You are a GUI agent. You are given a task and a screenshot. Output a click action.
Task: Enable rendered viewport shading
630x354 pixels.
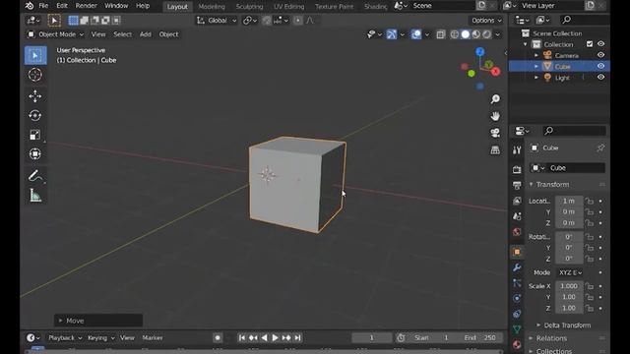coord(487,34)
